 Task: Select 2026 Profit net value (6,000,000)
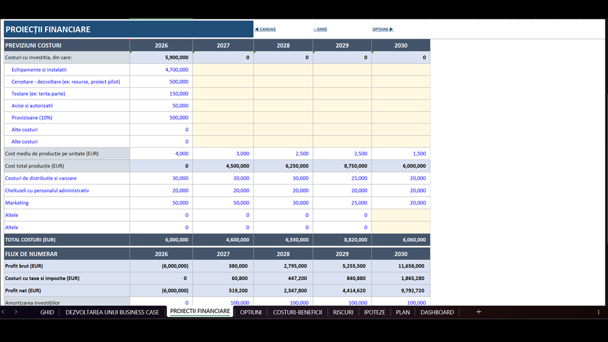point(161,291)
